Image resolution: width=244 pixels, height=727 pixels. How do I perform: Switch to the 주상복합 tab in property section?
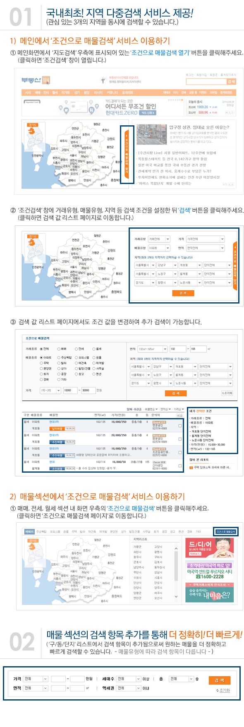pos(42,531)
